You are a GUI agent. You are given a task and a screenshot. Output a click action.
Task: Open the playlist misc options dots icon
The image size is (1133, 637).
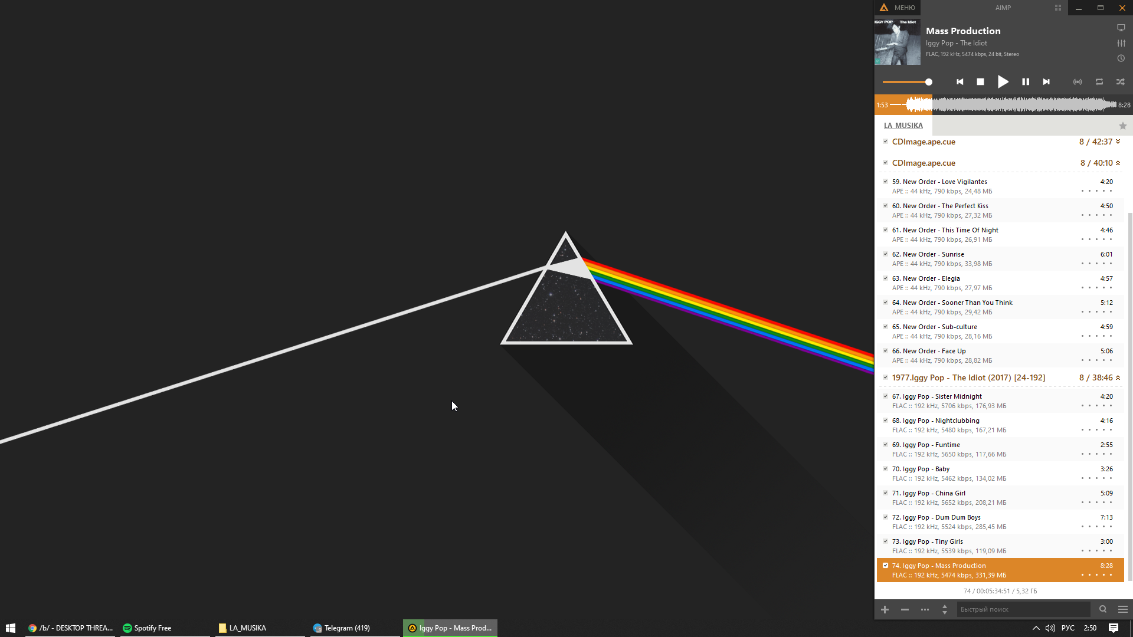[925, 609]
